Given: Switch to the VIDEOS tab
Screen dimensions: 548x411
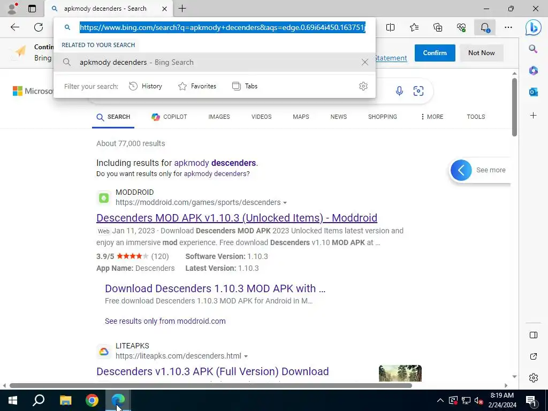Looking at the screenshot, I should (x=261, y=117).
